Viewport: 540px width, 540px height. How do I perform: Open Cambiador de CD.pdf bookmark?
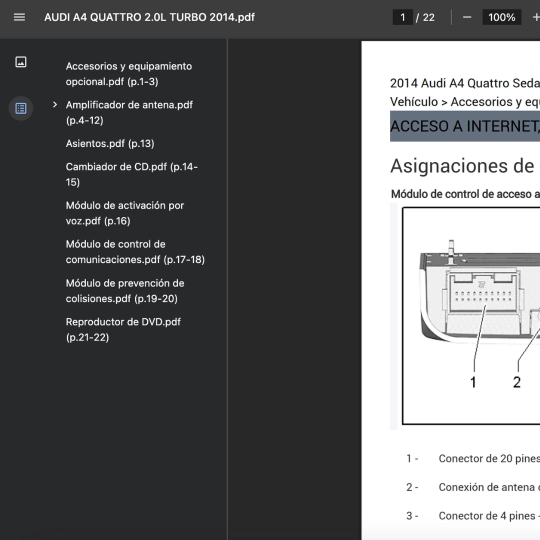[131, 174]
